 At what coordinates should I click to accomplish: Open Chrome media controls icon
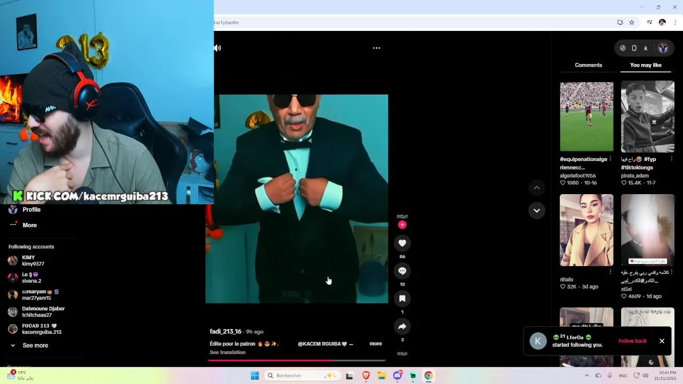coord(649,22)
